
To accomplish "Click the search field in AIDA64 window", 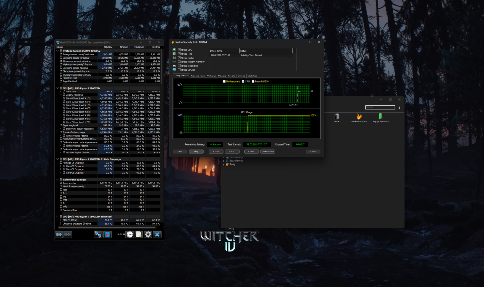I will click(x=380, y=107).
